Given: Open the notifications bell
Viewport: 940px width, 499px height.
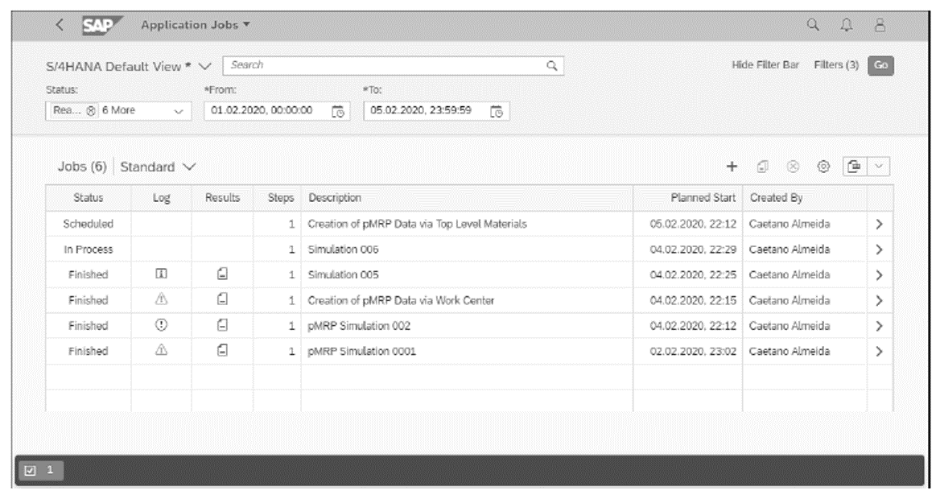Looking at the screenshot, I should pos(847,24).
